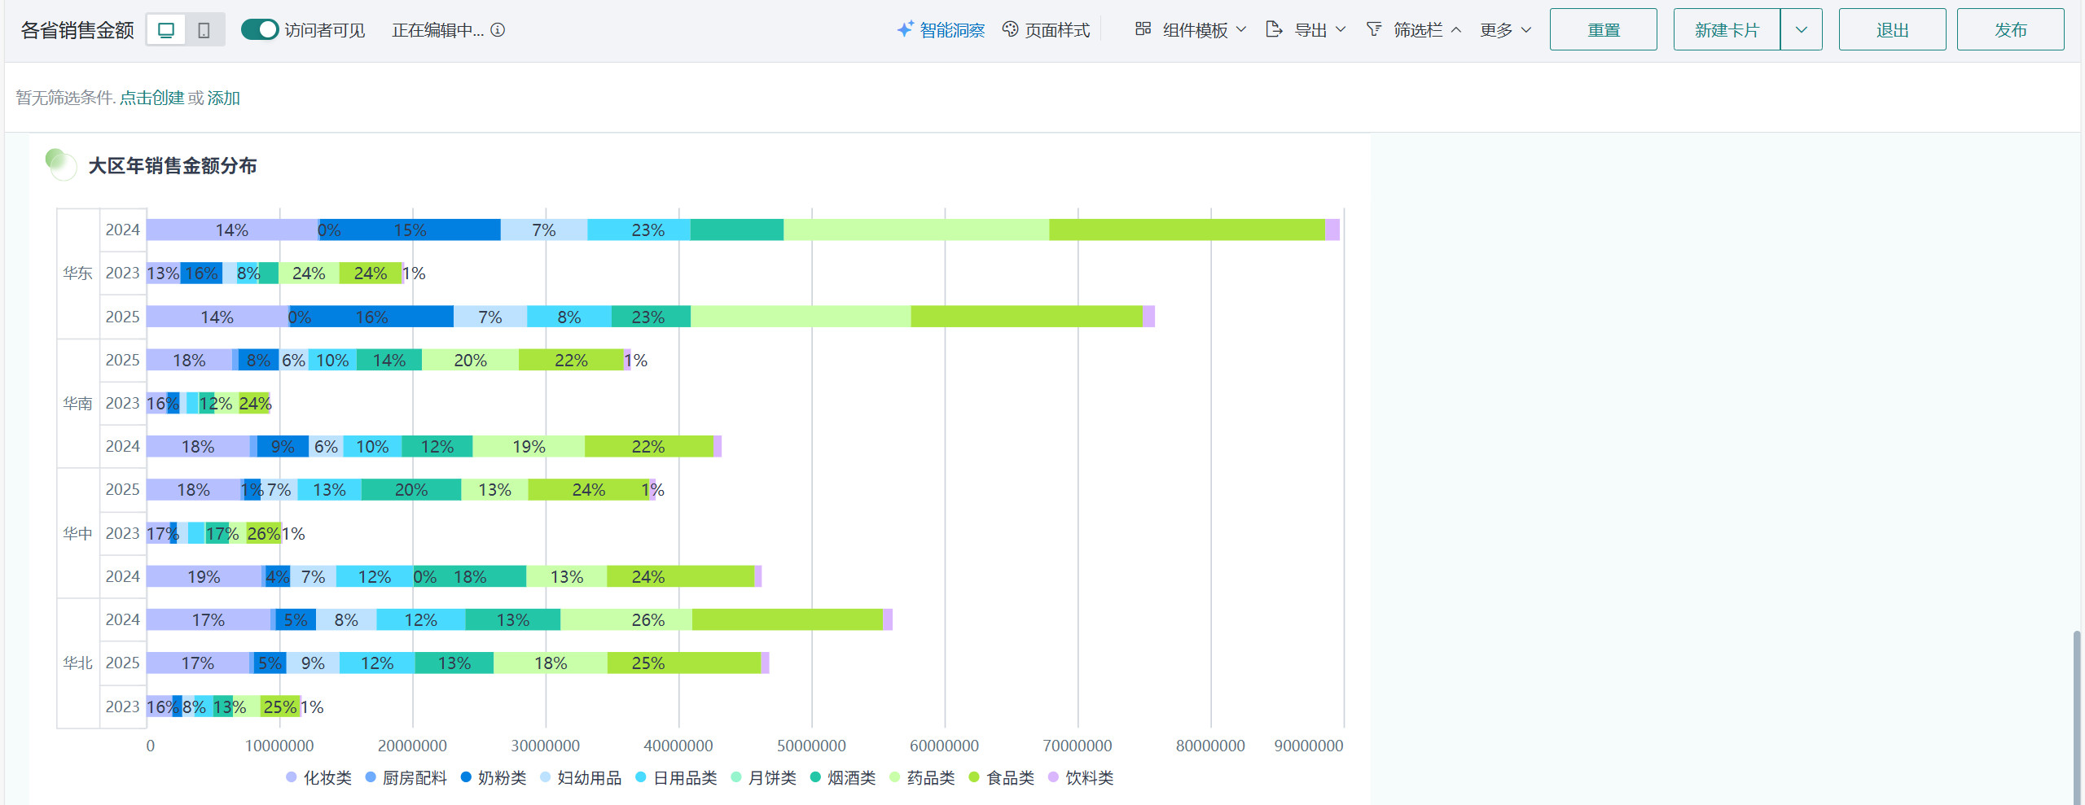Screen dimensions: 2085x805
Task: Hide 食品类 series via legend
Action: pyautogui.click(x=1002, y=778)
